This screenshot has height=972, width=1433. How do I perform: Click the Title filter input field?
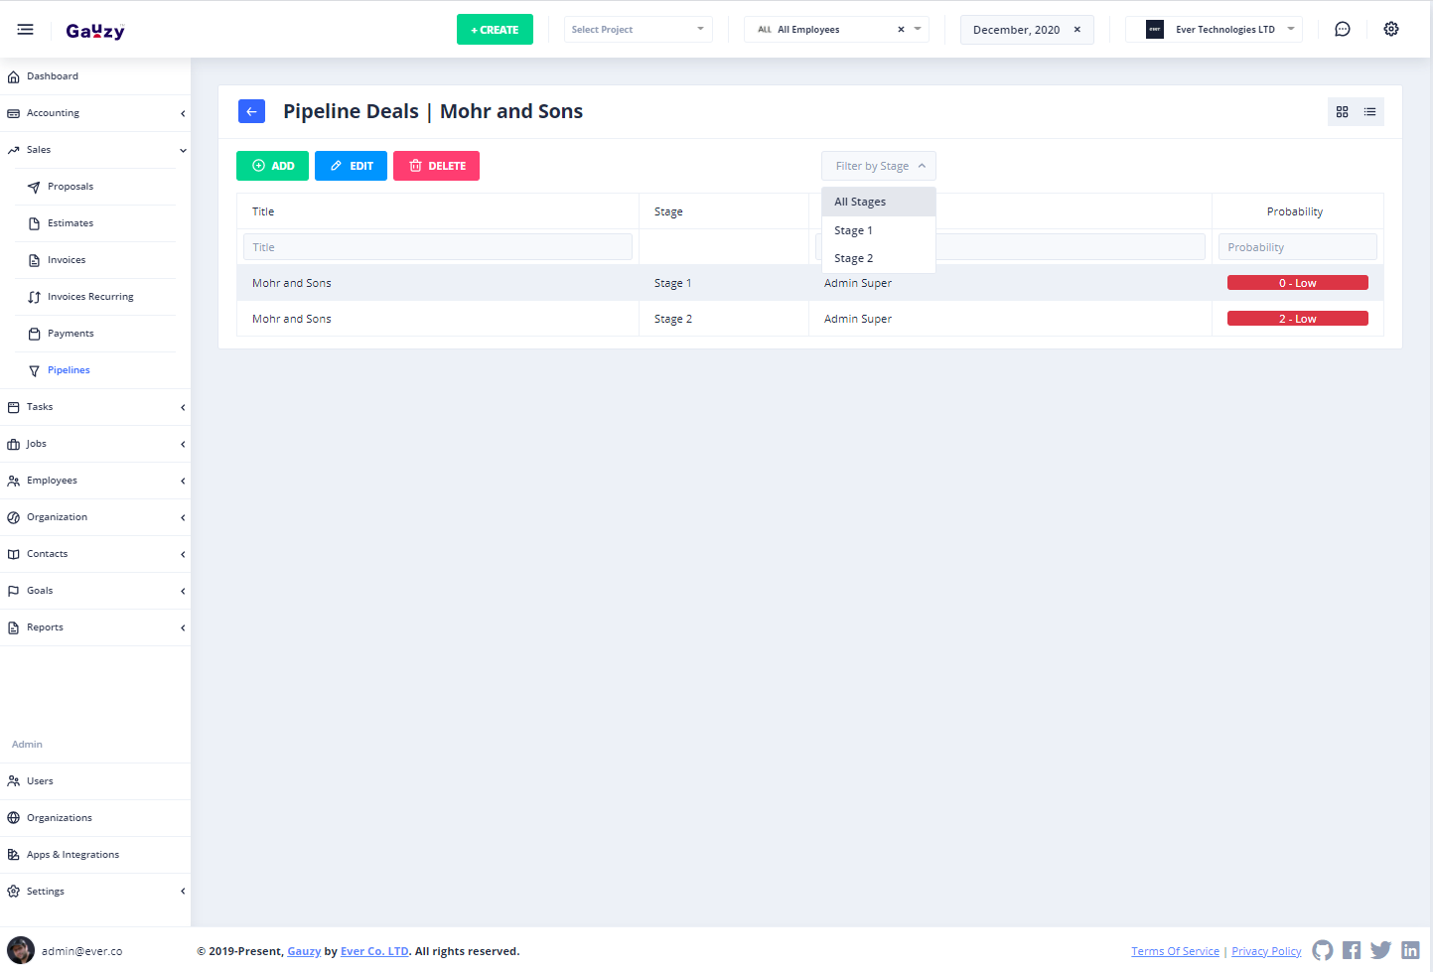pyautogui.click(x=437, y=247)
